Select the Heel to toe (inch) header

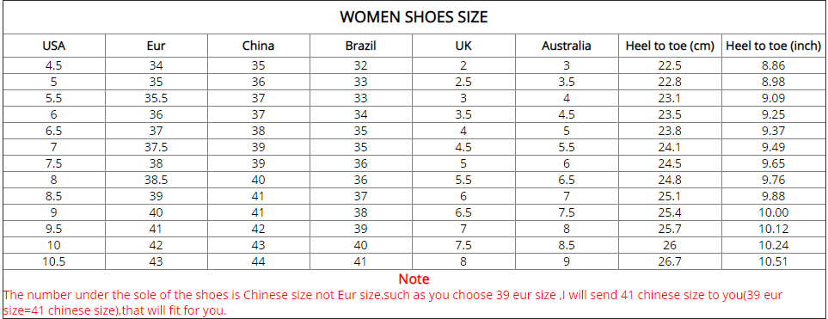coord(774,46)
